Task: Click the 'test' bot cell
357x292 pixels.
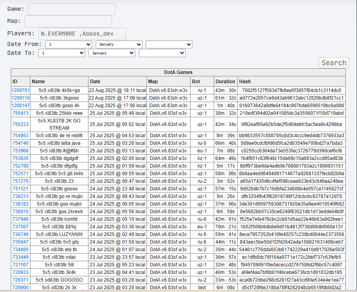Action: tap(202, 288)
